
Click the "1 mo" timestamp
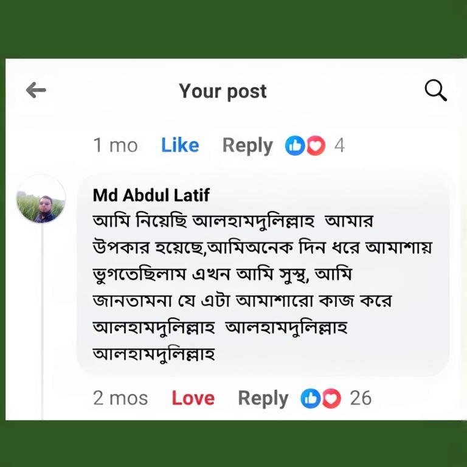115,146
